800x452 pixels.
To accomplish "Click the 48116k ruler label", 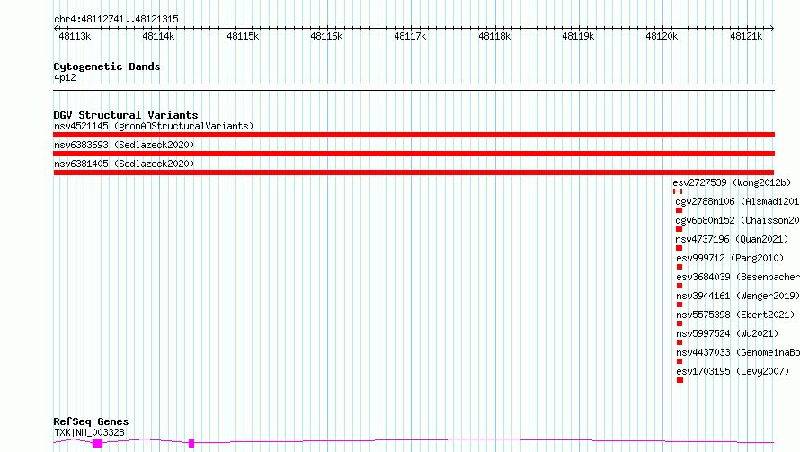I will tap(326, 36).
